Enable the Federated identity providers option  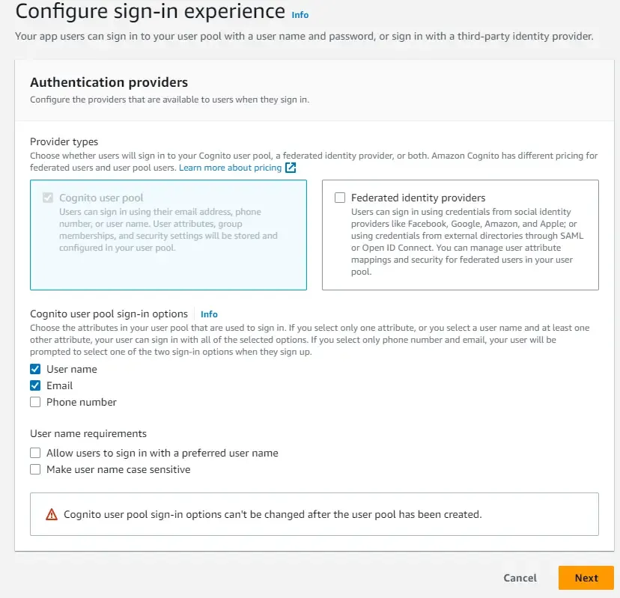coord(341,198)
